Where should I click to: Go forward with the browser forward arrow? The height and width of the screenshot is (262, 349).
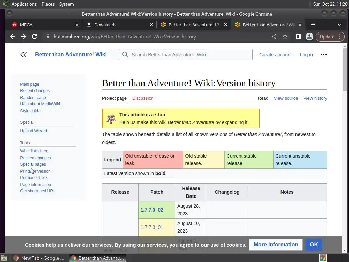pyautogui.click(x=24, y=37)
